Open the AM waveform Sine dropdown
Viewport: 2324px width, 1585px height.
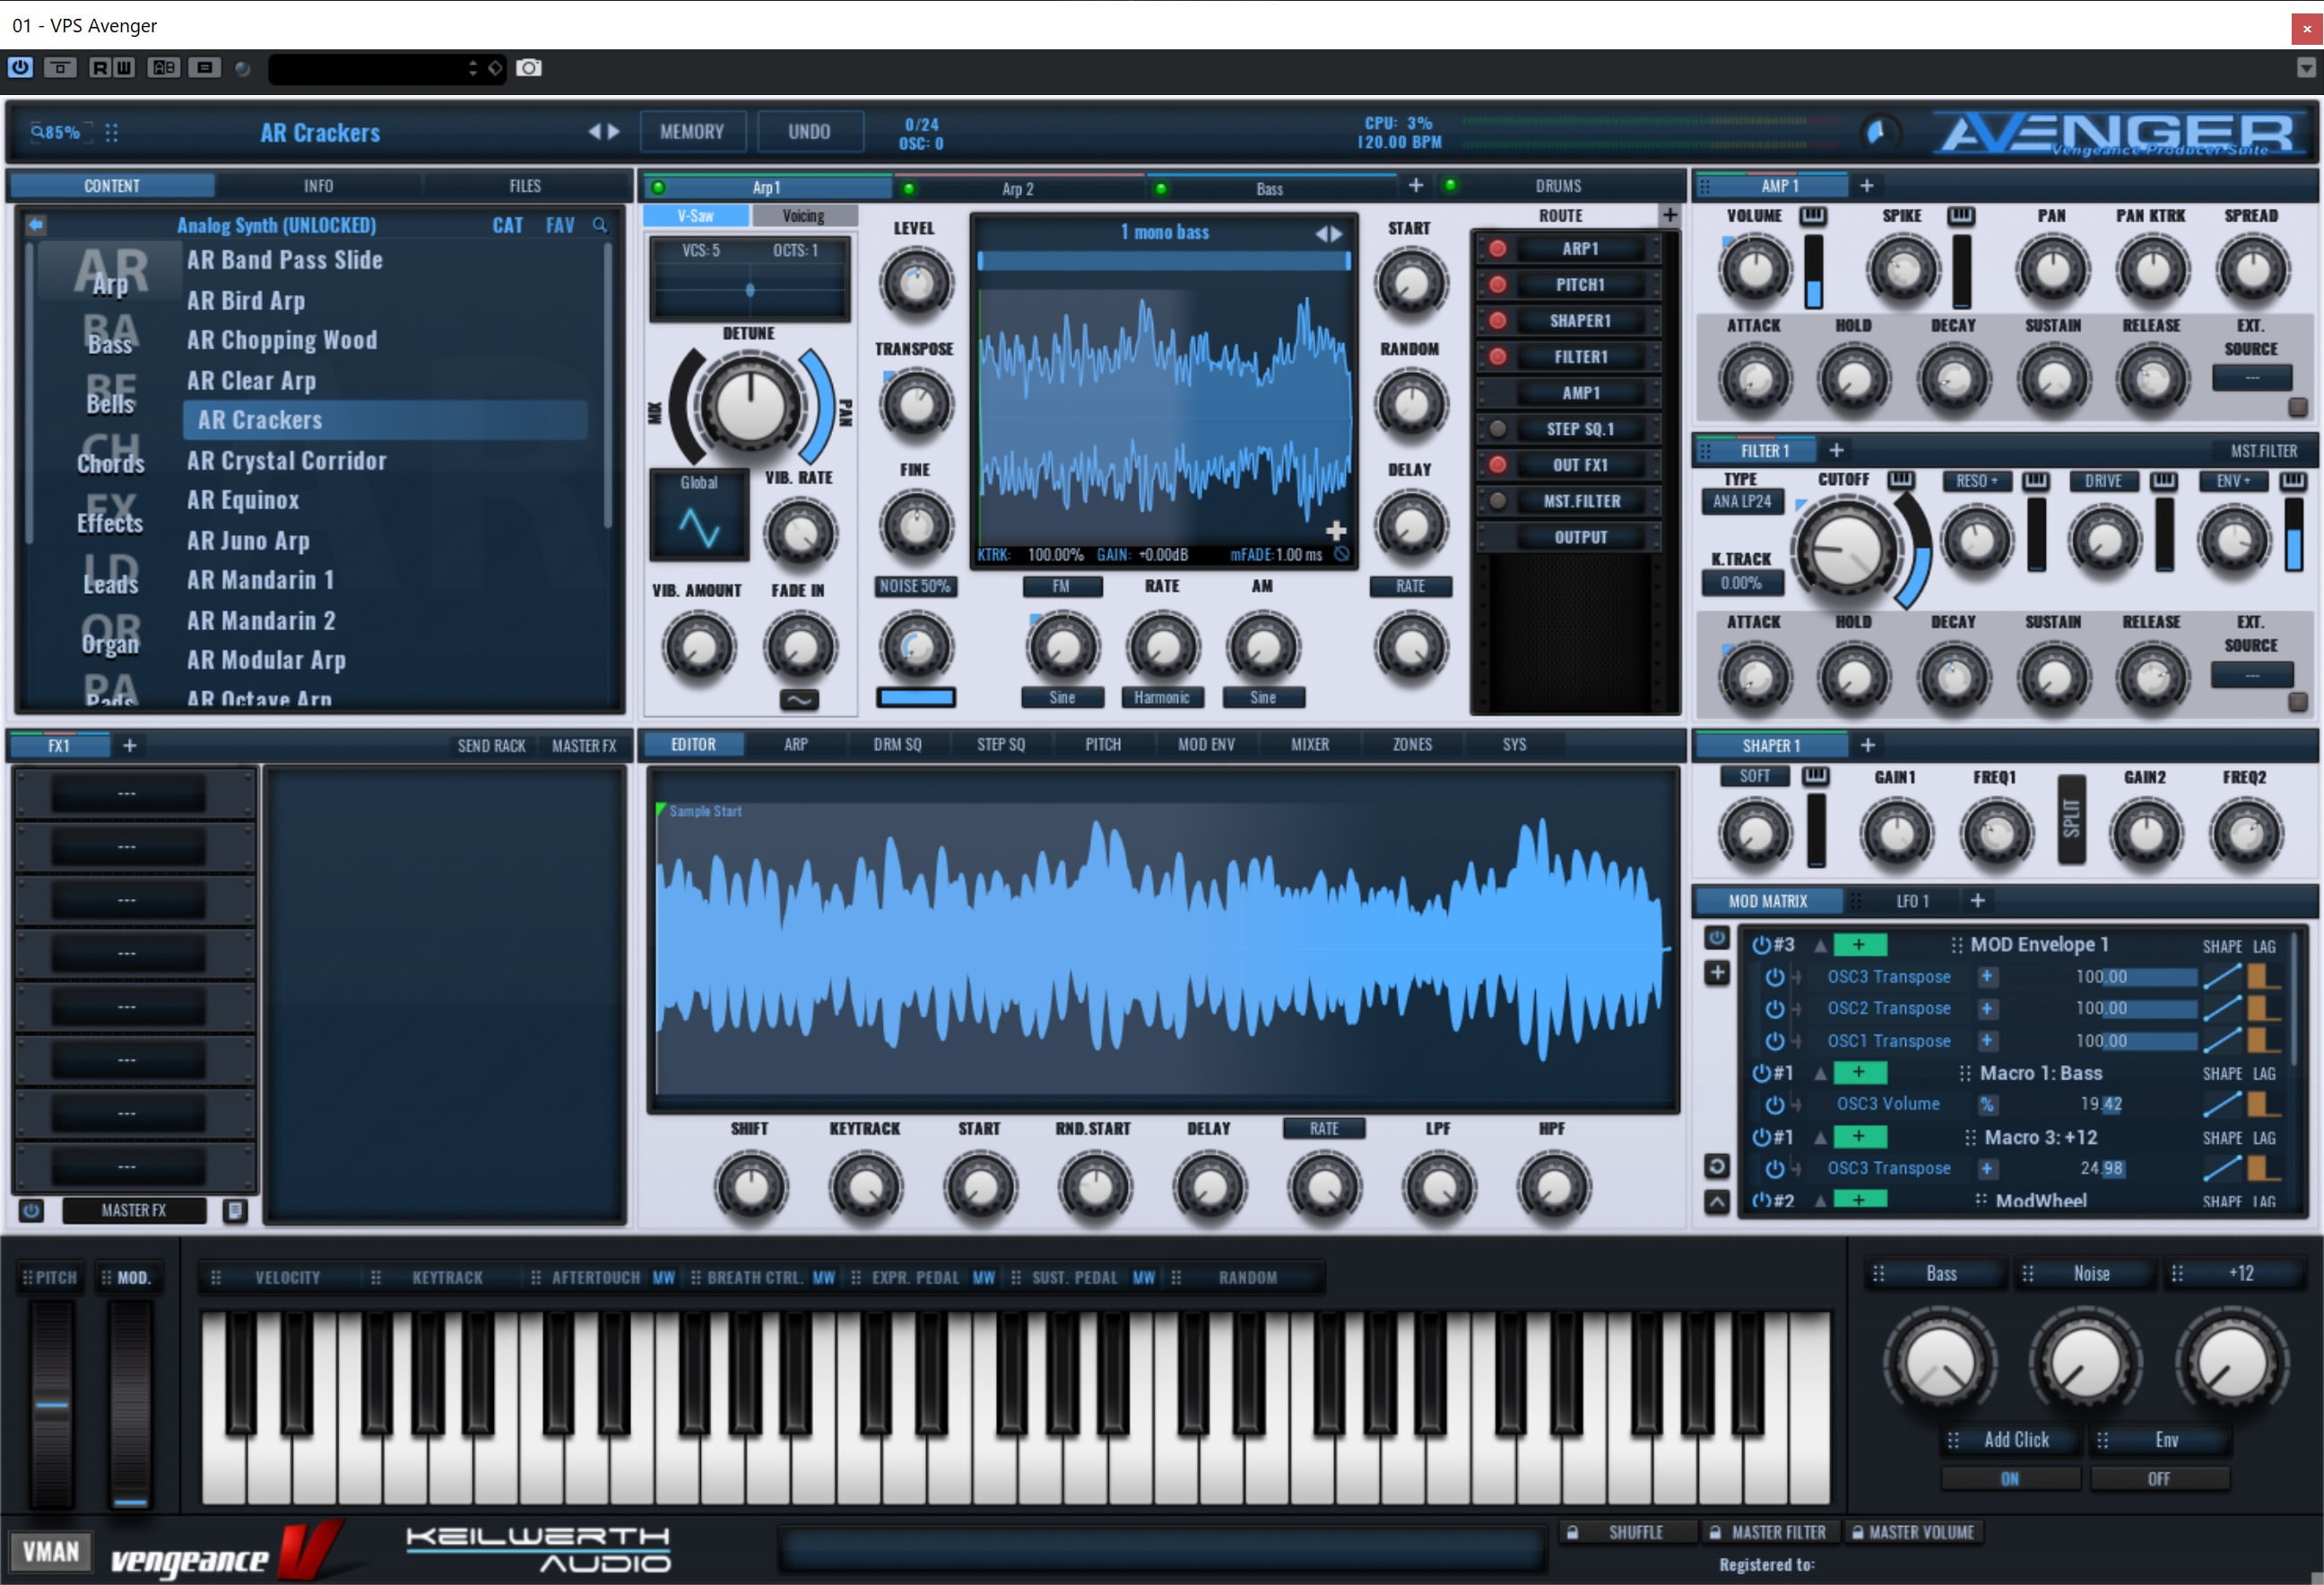tap(1263, 697)
